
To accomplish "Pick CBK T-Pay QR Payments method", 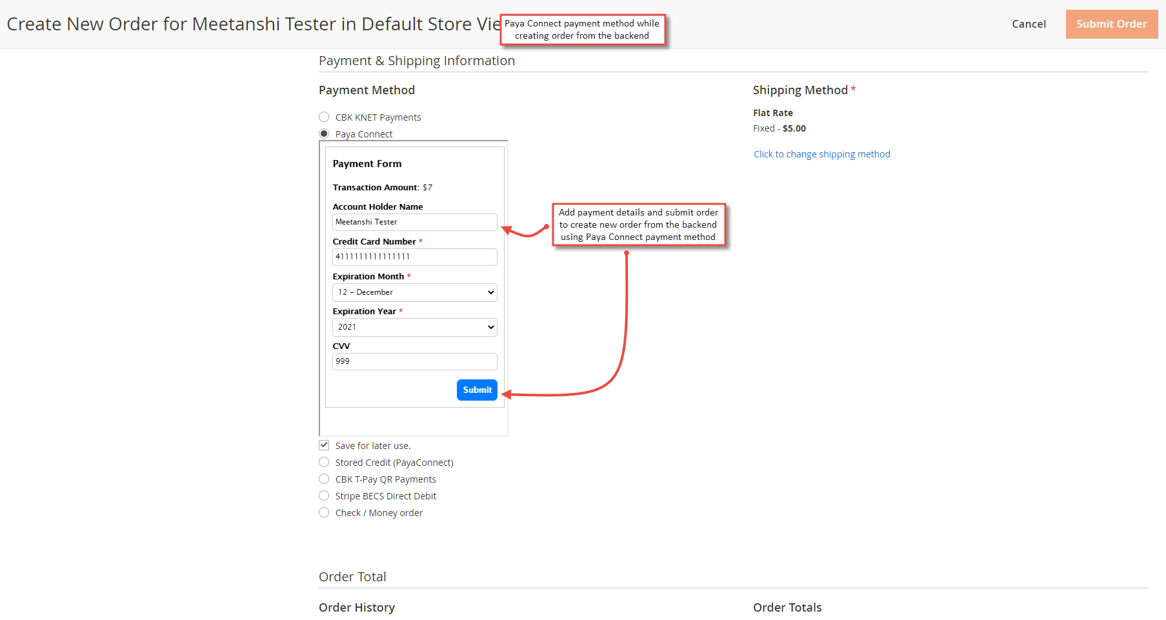I will [x=324, y=479].
